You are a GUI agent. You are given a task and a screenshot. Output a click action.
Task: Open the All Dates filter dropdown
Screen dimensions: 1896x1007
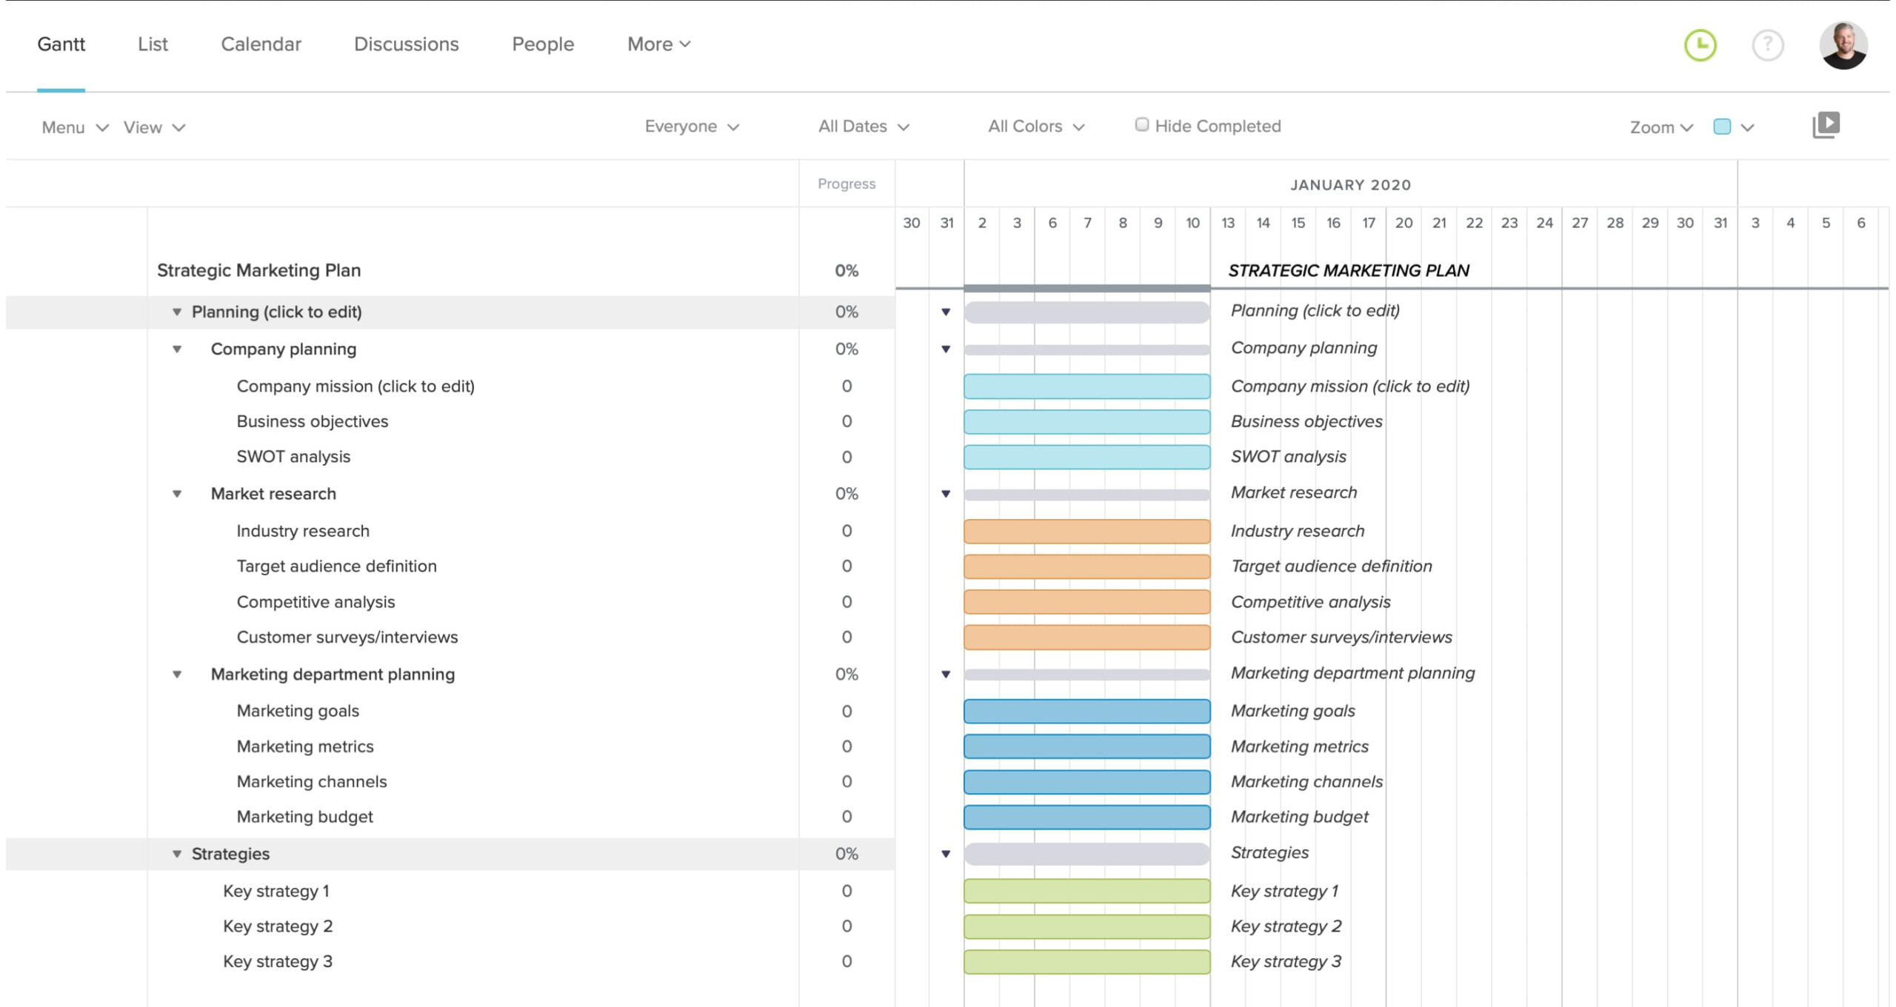(863, 125)
